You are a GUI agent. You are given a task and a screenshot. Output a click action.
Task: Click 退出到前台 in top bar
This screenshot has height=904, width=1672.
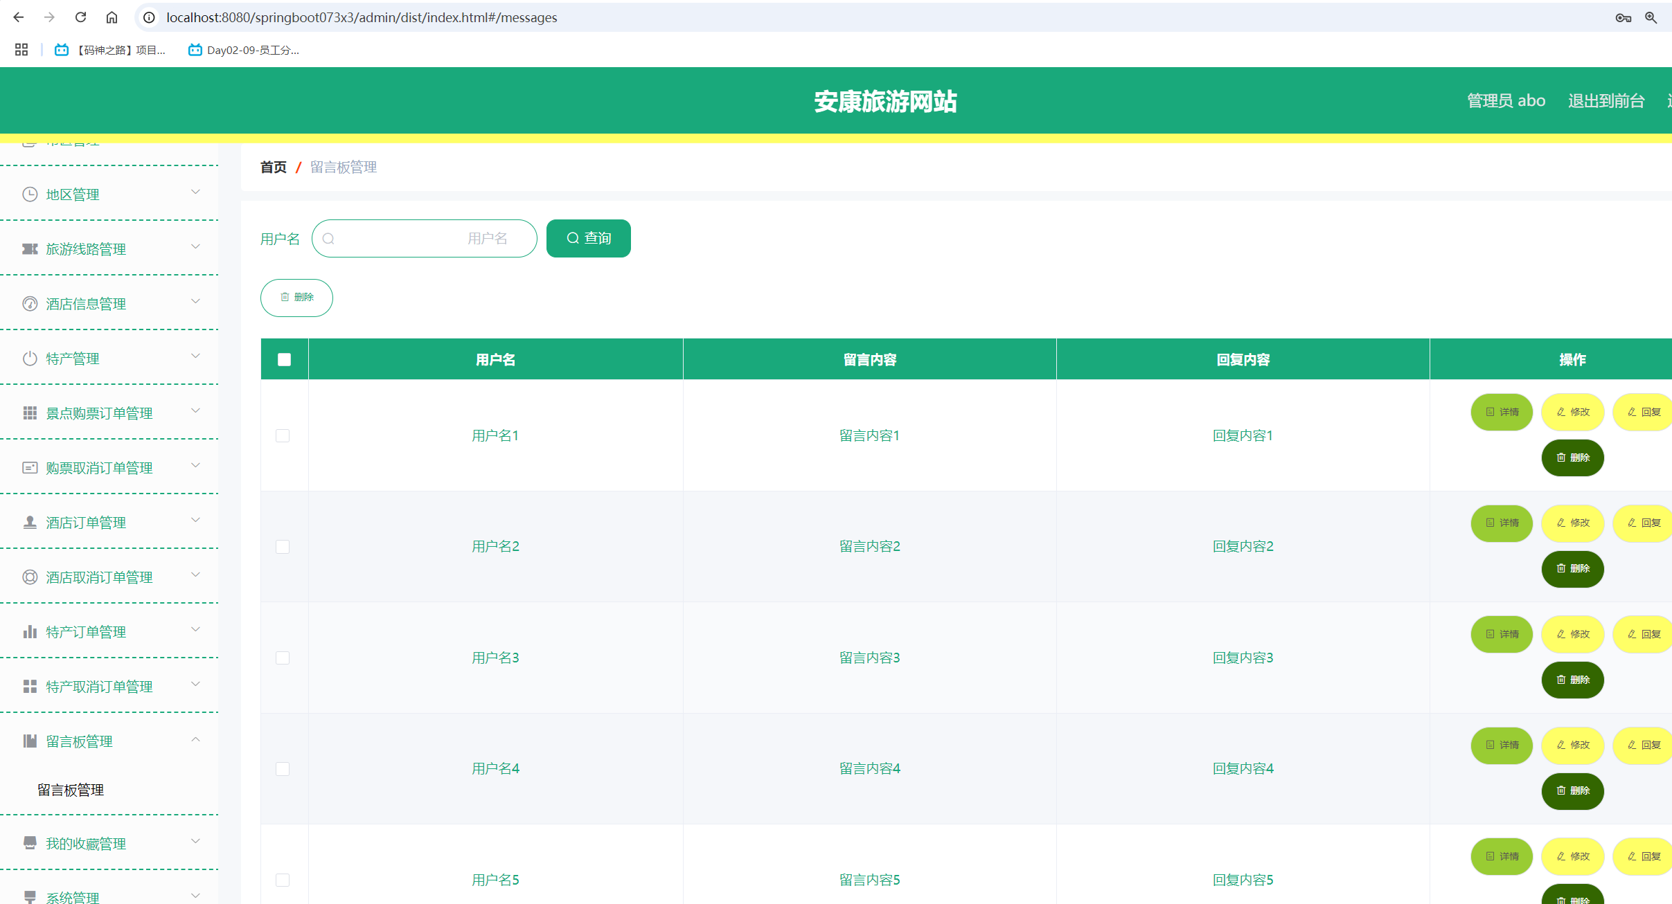(1606, 100)
